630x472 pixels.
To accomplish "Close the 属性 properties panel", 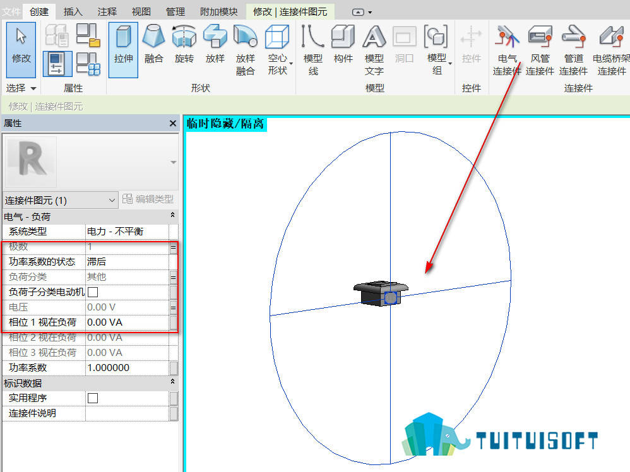I will (173, 123).
